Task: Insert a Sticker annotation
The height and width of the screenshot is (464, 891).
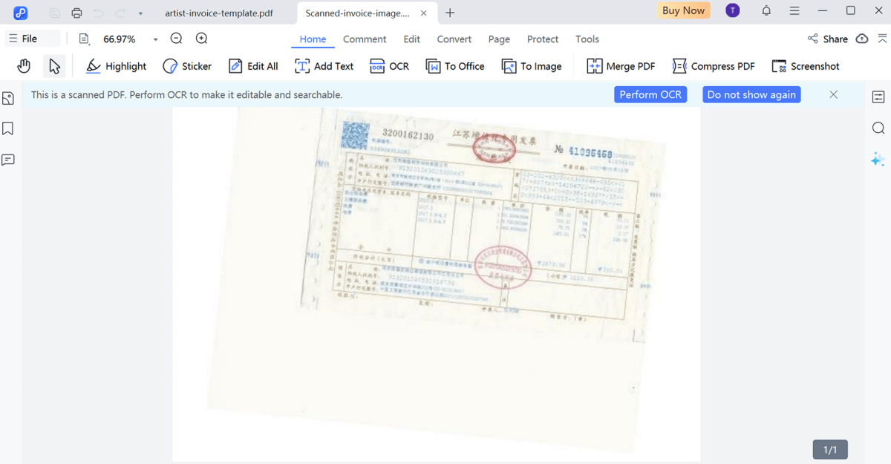Action: point(187,66)
